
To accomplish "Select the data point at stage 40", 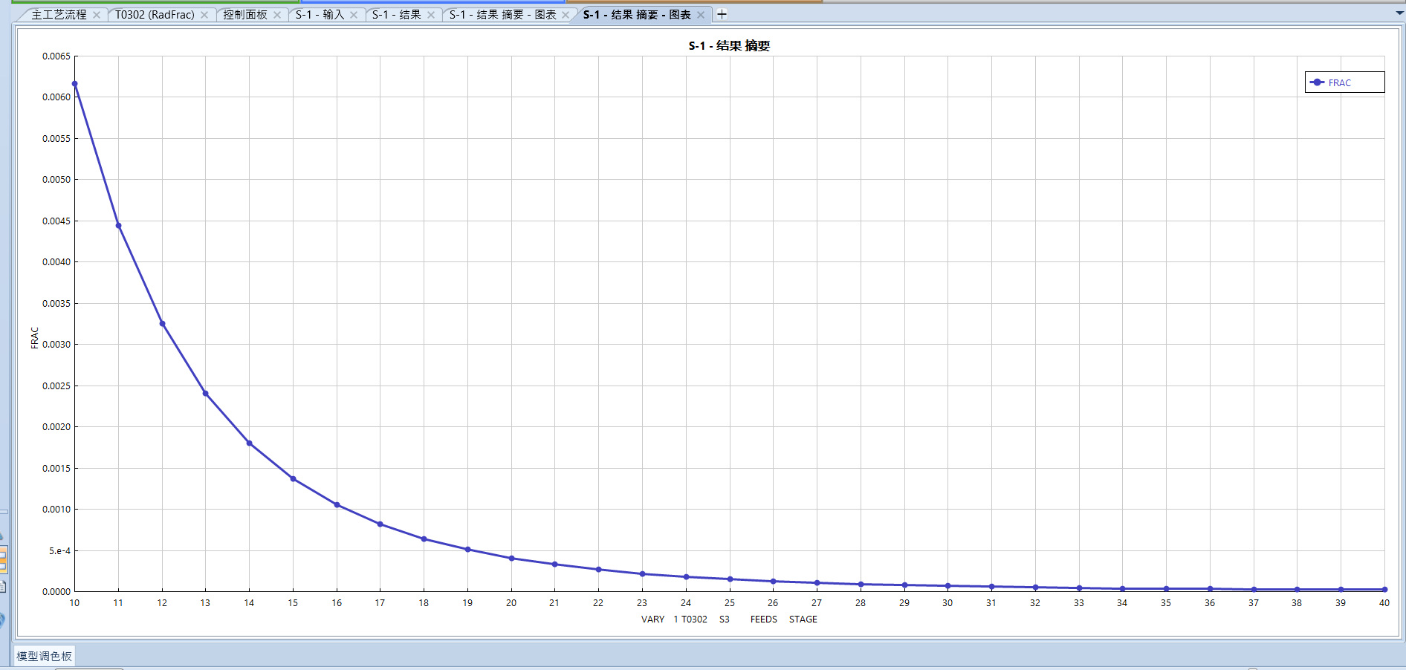I will [1384, 590].
